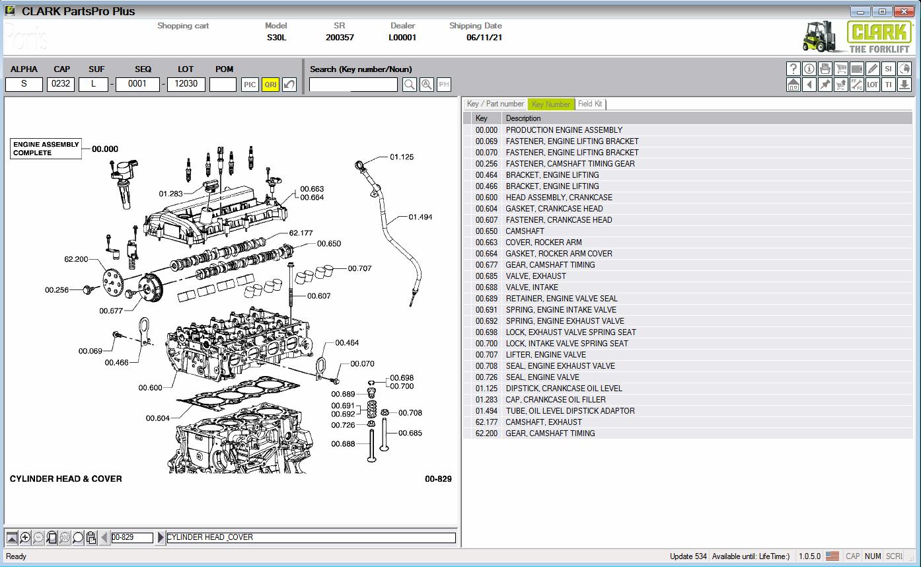The width and height of the screenshot is (921, 567).
Task: Click the magnifier search icon
Action: coord(410,85)
